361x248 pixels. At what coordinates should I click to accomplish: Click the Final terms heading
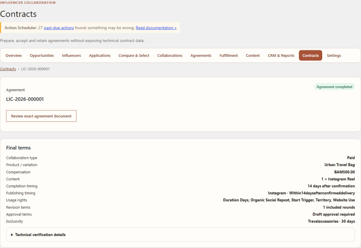click(x=18, y=148)
